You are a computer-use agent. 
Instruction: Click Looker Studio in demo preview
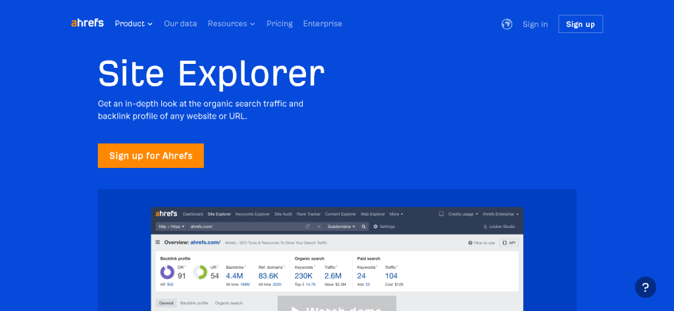pyautogui.click(x=499, y=226)
